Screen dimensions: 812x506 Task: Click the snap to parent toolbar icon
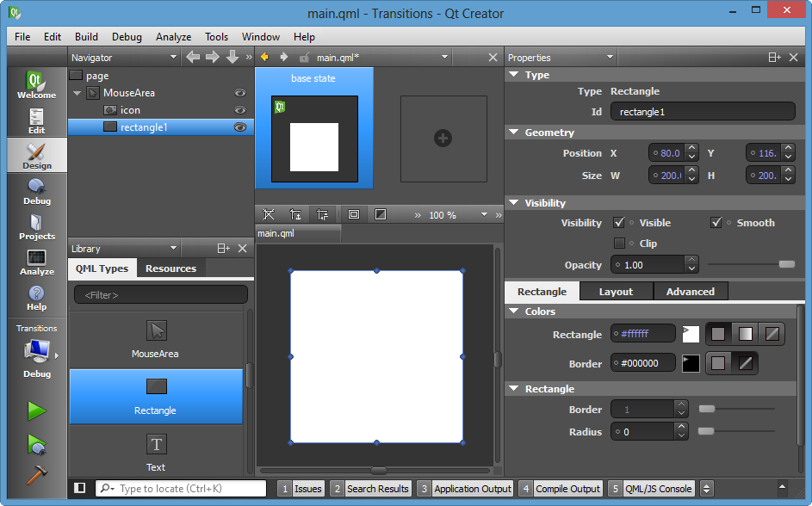(295, 214)
